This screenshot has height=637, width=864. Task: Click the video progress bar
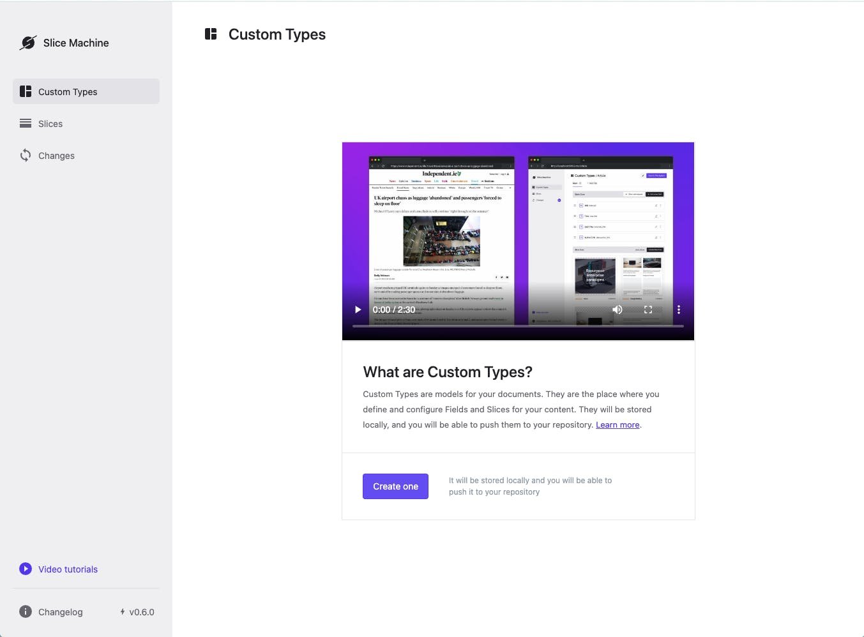click(x=517, y=326)
